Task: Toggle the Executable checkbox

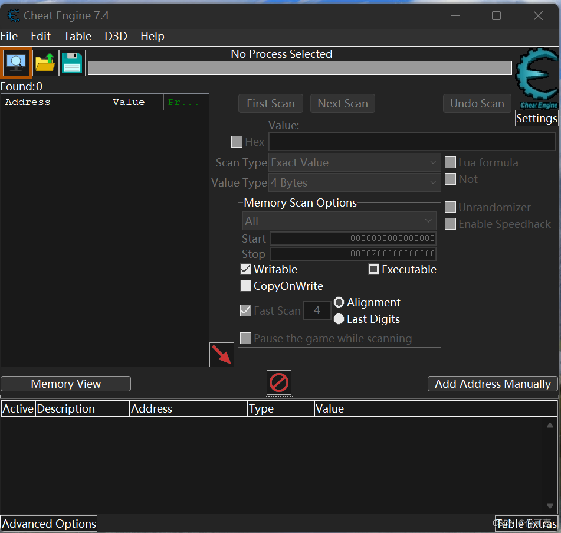Action: click(373, 269)
